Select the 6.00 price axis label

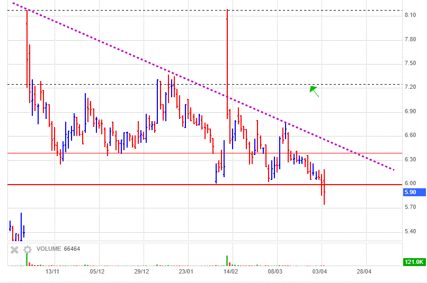point(410,183)
